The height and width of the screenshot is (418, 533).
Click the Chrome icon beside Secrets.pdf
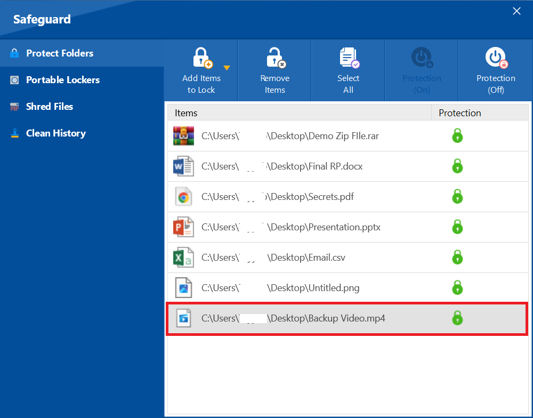(183, 197)
